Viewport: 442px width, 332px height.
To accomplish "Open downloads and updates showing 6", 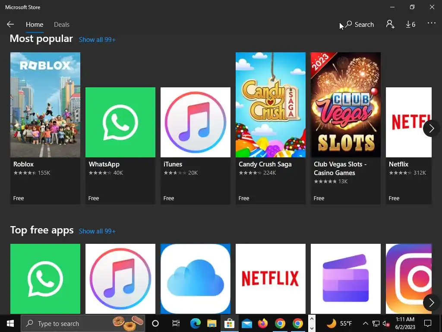I will coord(410,25).
